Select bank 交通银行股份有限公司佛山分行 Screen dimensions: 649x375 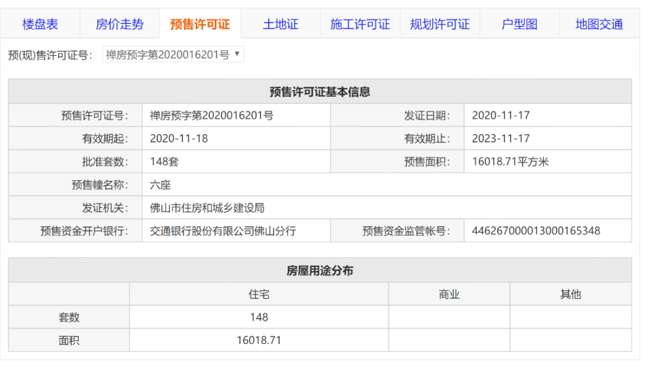pos(223,231)
